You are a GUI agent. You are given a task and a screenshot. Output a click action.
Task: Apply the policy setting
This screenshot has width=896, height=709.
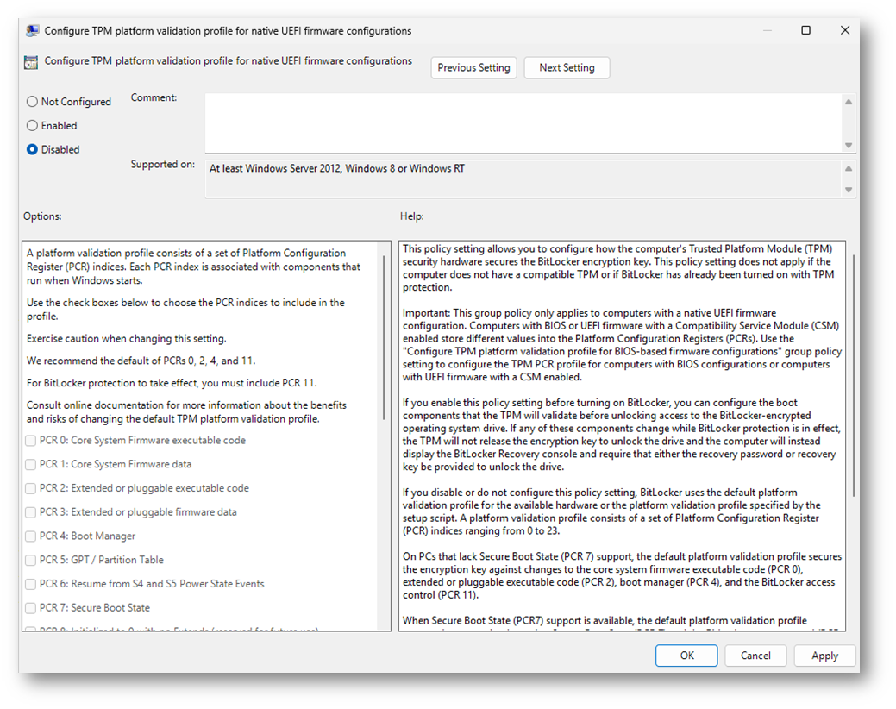(824, 656)
